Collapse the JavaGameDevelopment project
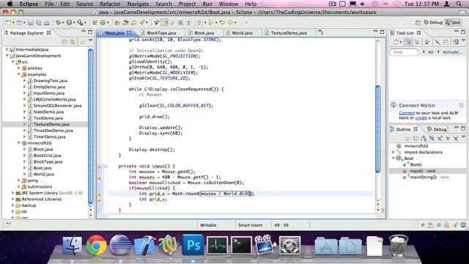The image size is (469, 264). coord(7,56)
